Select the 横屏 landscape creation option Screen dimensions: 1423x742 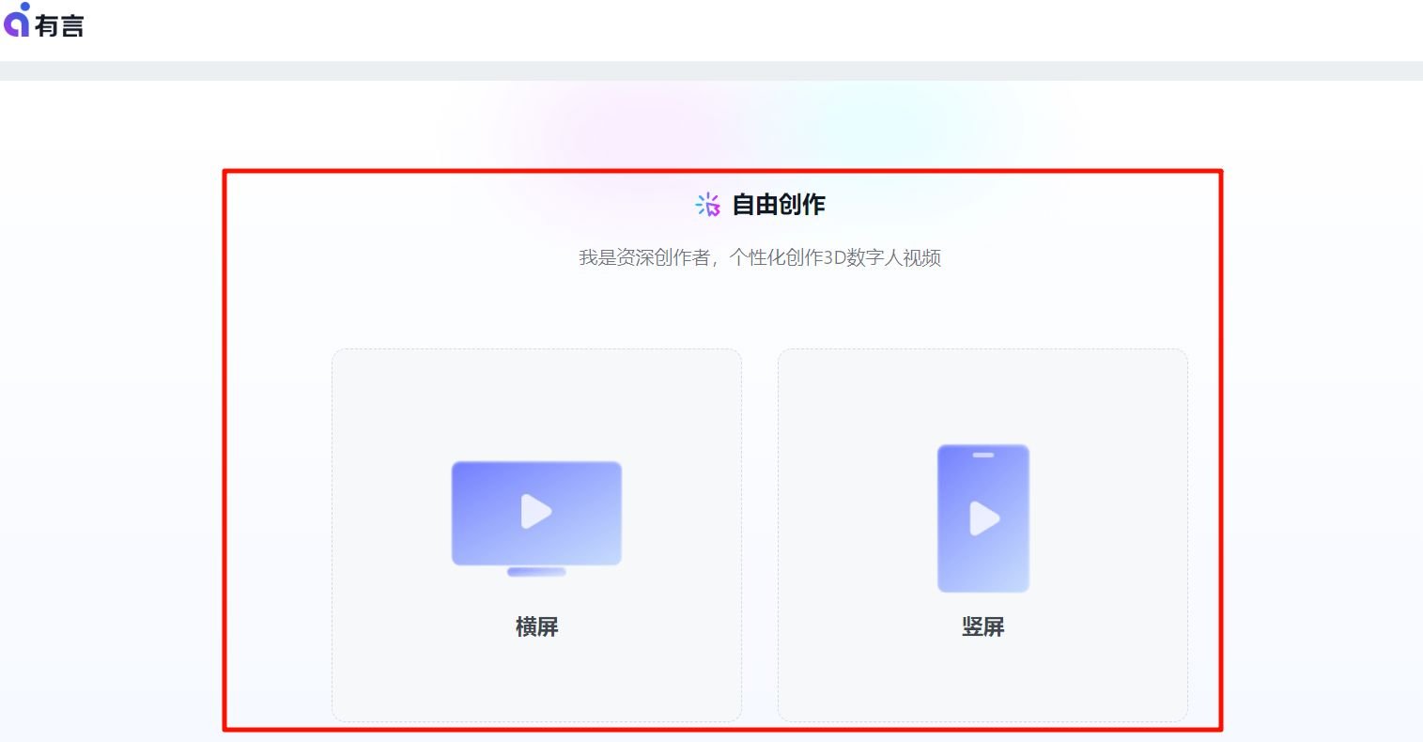pyautogui.click(x=536, y=535)
